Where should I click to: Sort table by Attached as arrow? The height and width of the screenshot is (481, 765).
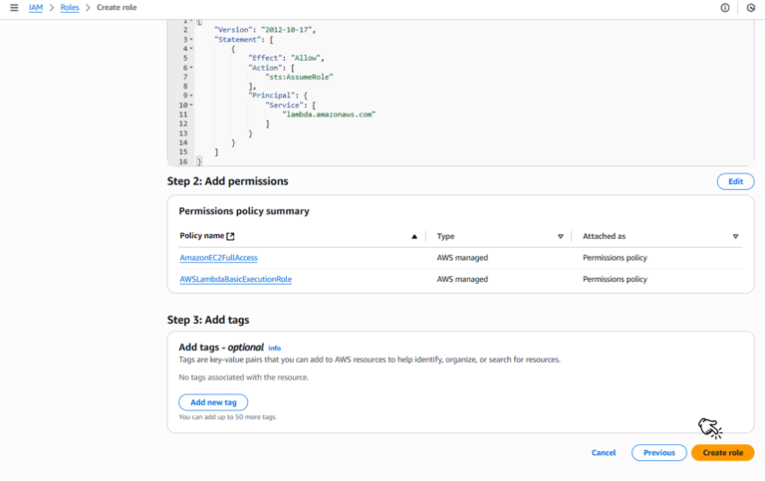click(735, 237)
